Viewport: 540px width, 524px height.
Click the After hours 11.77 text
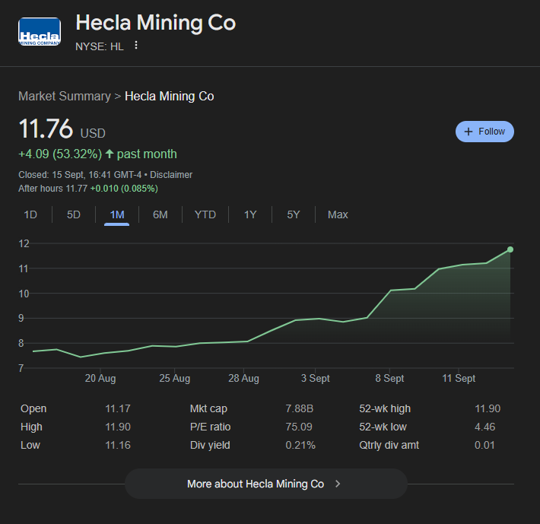tap(52, 189)
